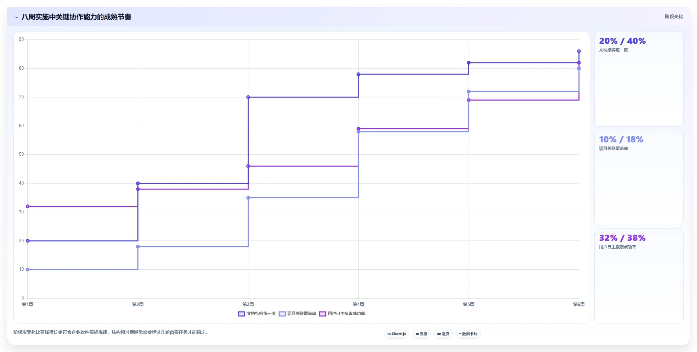The height and width of the screenshot is (352, 697).
Task: Click the 文档结构统一度 point at 第4周 (78)
Action: point(358,74)
